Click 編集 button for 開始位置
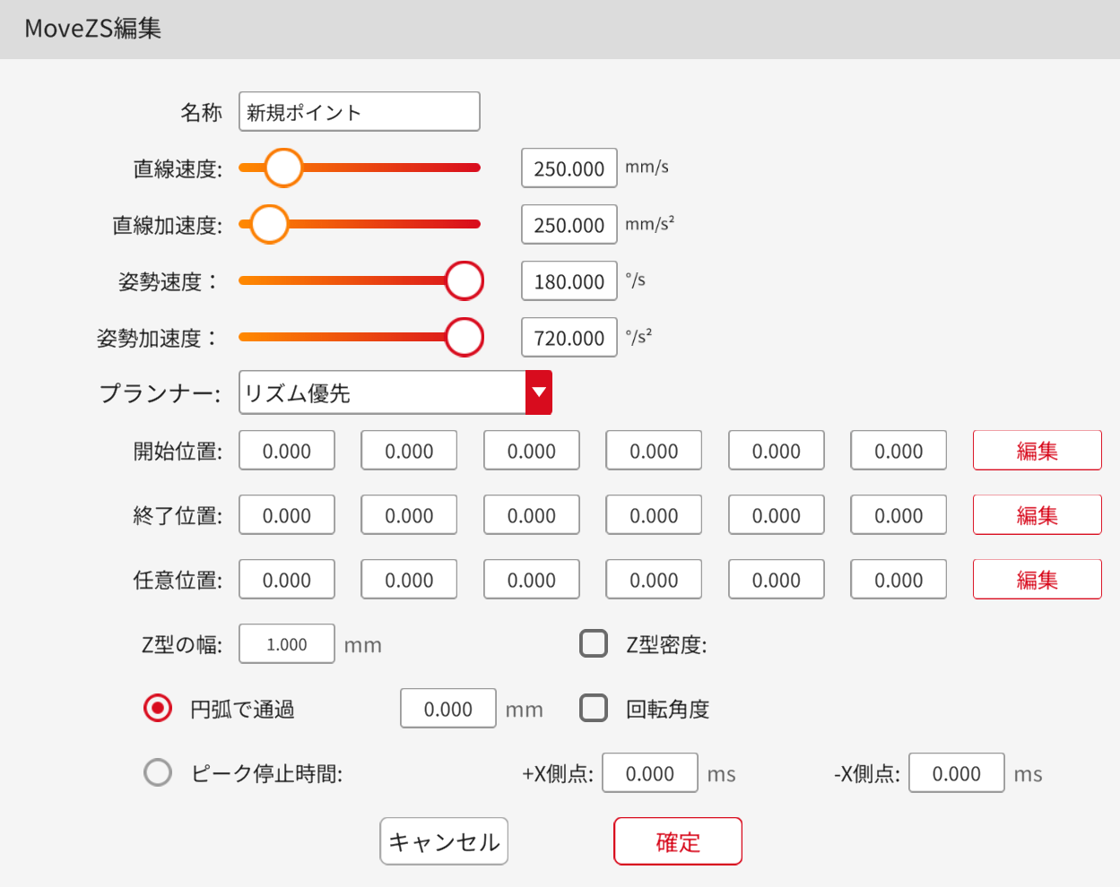Screen dimensions: 1120x887 coord(1037,451)
